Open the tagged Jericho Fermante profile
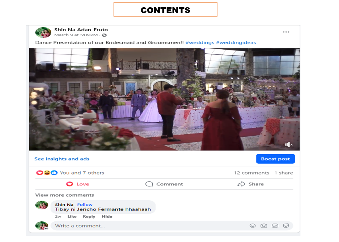The width and height of the screenshot is (339, 242). click(100, 209)
